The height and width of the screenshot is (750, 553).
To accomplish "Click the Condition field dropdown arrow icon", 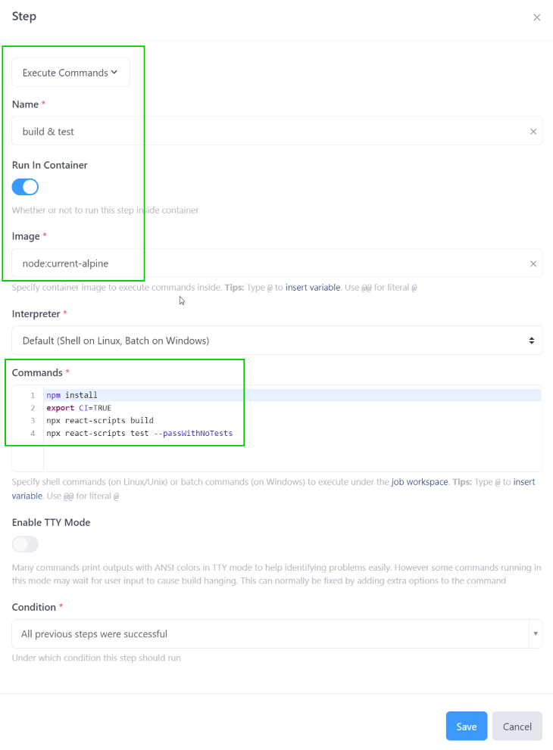I will pyautogui.click(x=536, y=633).
